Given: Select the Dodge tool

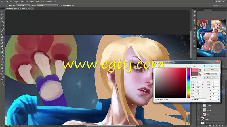Looking at the screenshot, I should click(2, 52).
